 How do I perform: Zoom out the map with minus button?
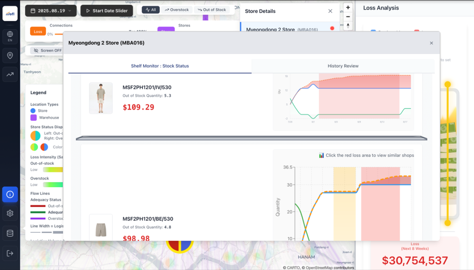348,17
